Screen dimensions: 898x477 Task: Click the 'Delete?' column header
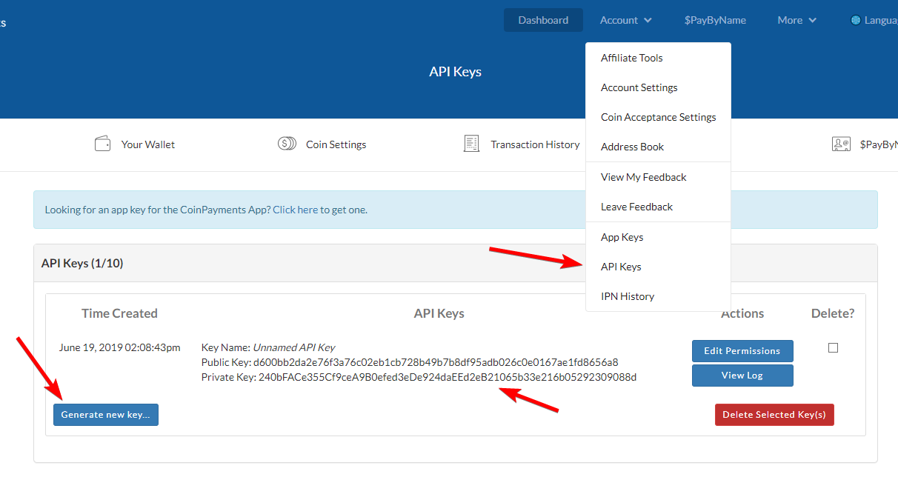[833, 313]
